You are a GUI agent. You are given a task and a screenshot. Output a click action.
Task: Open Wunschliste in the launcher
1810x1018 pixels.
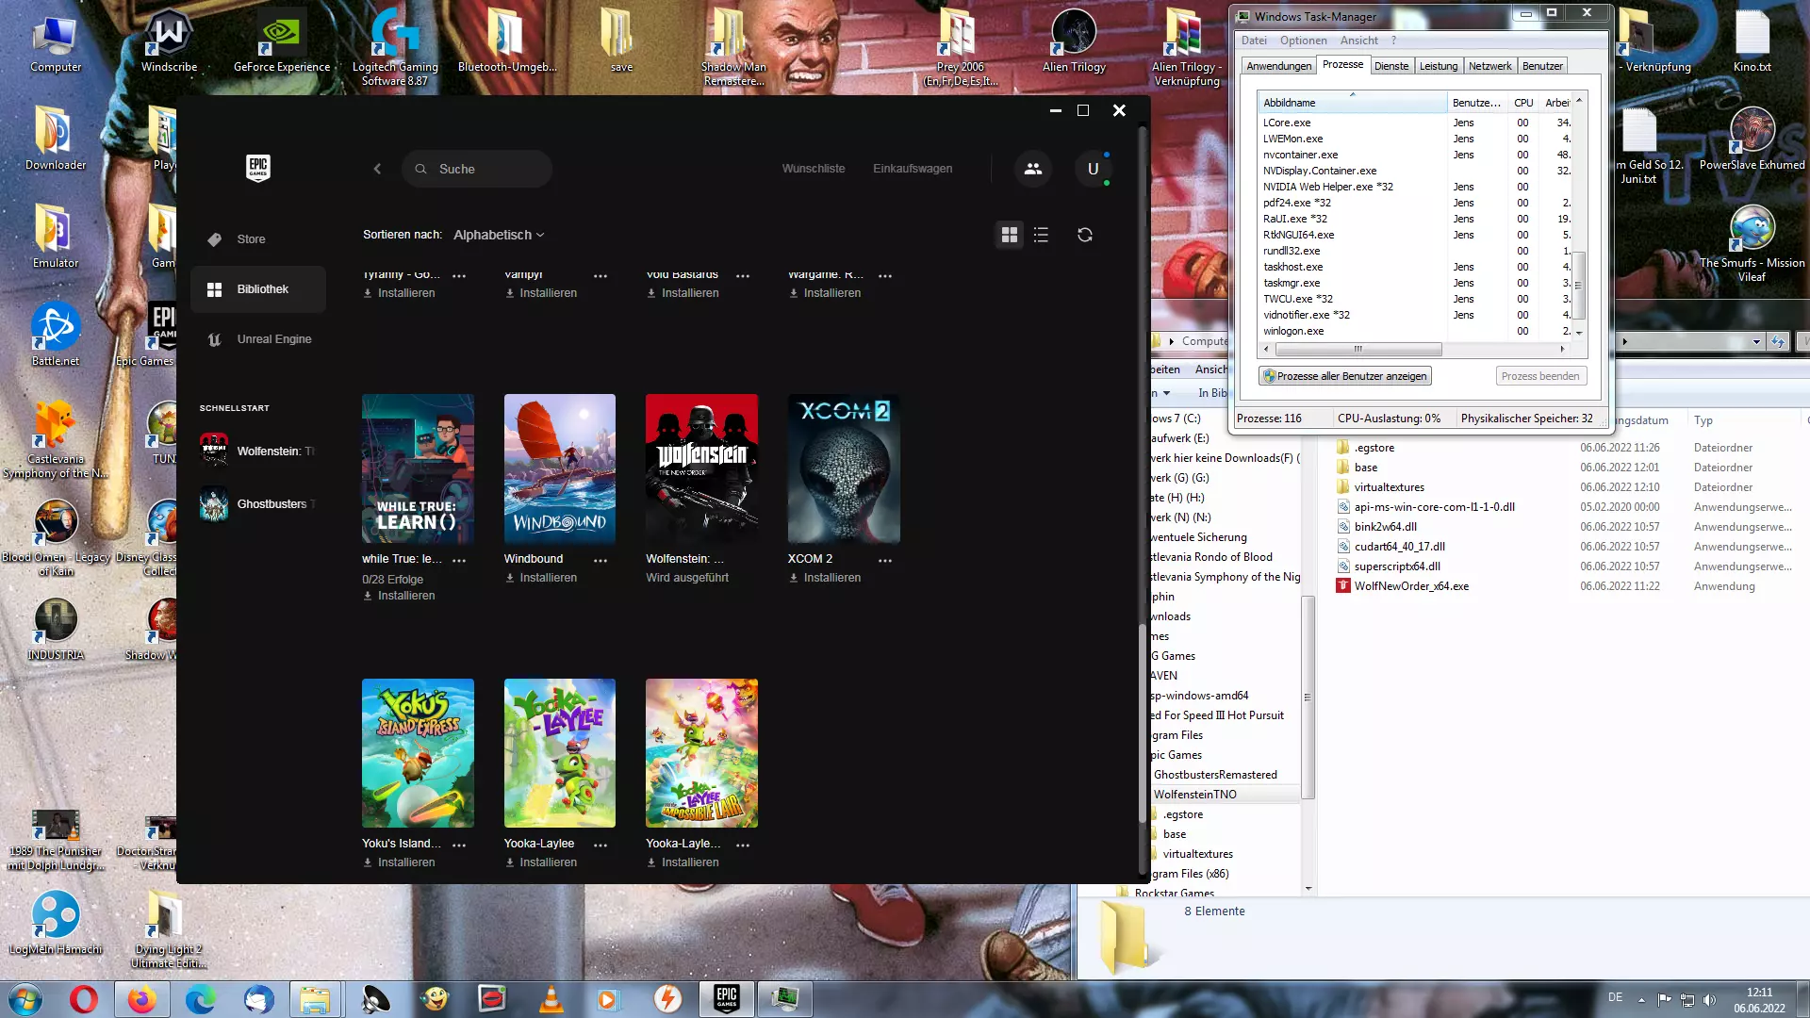(x=814, y=169)
